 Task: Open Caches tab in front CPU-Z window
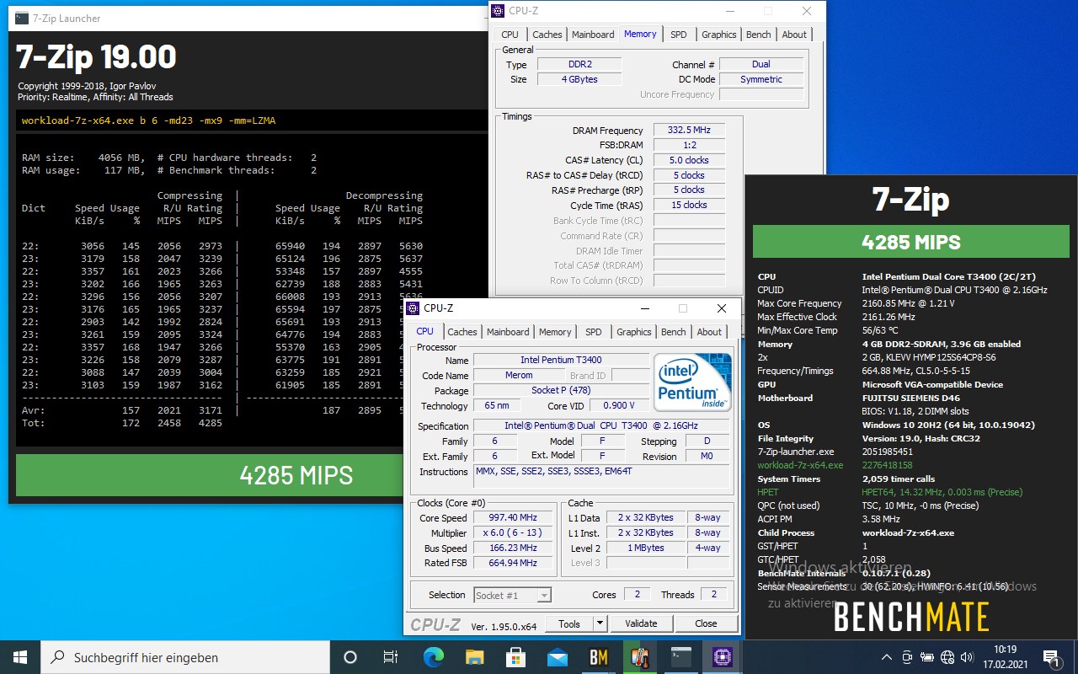462,332
